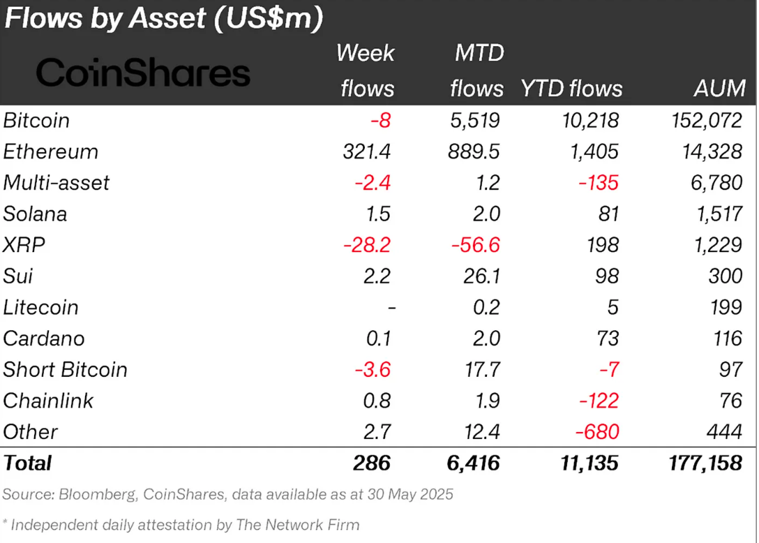Select the Multi-asset row label
This screenshot has width=759, height=543.
[x=57, y=183]
